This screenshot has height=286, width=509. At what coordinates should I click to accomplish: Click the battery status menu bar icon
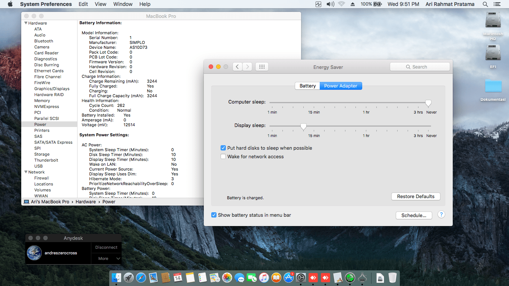tap(377, 4)
